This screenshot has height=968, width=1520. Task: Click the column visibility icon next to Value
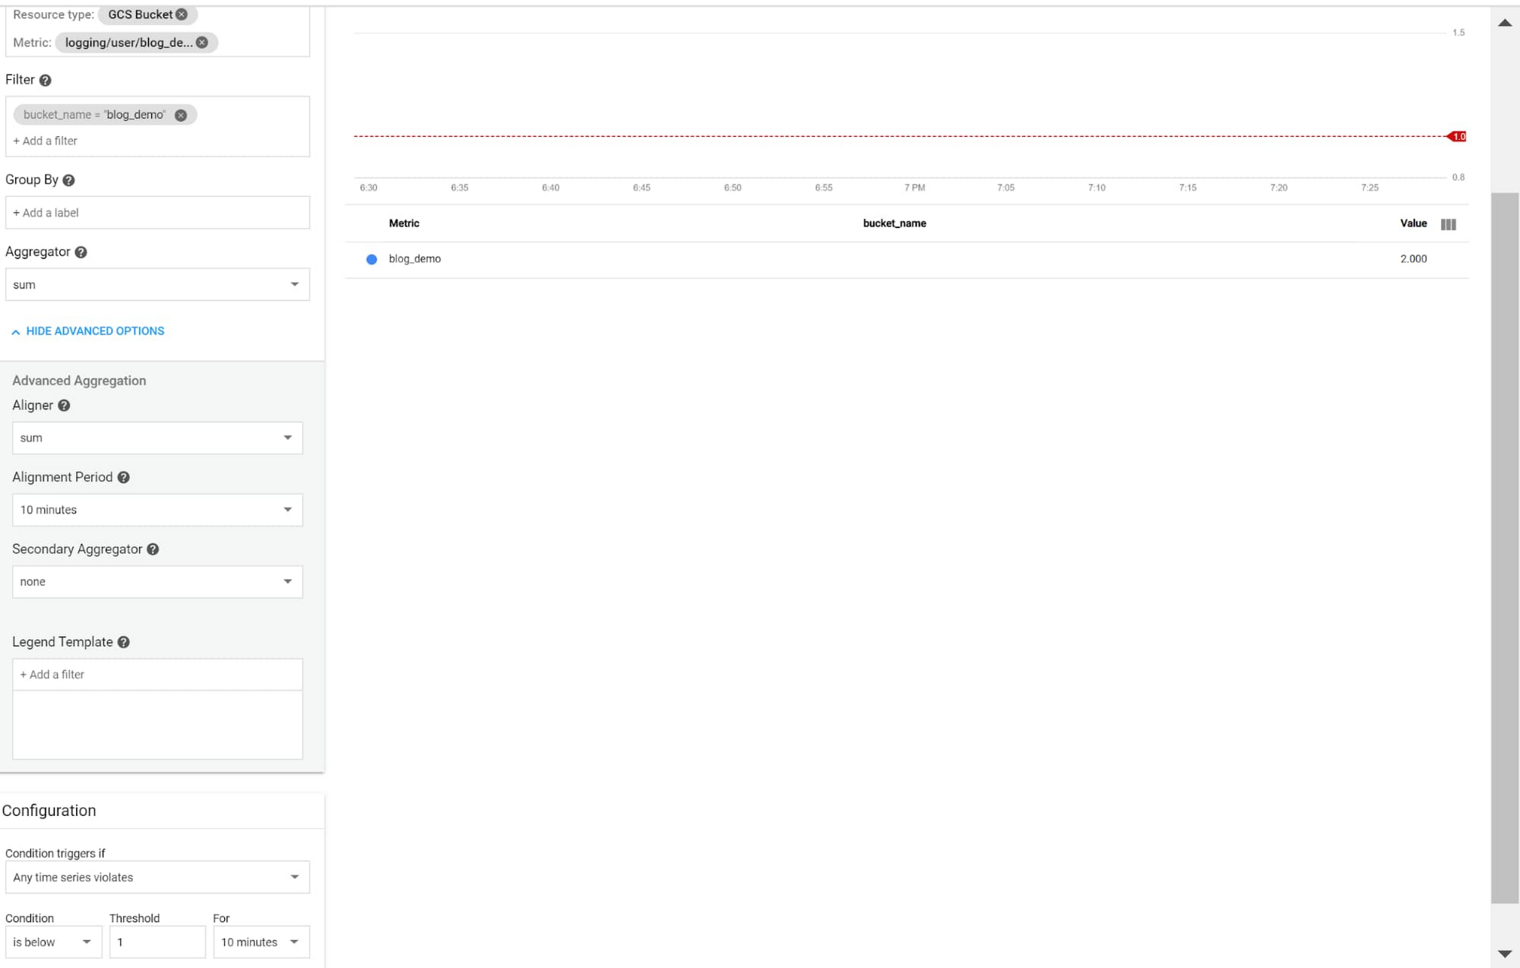coord(1448,223)
